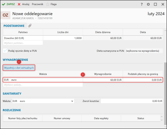Screen dimensions: 167x129
Task: Click the Anuluj text button
Action: [x=26, y=4]
